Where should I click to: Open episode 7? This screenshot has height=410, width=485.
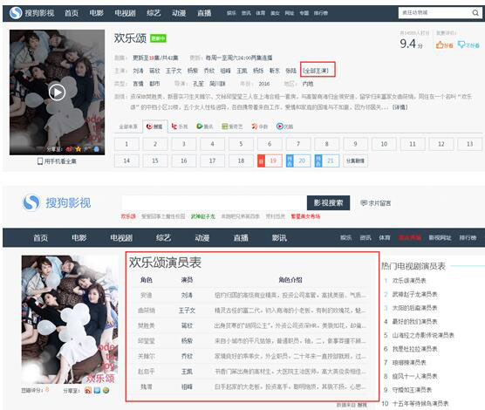(298, 144)
